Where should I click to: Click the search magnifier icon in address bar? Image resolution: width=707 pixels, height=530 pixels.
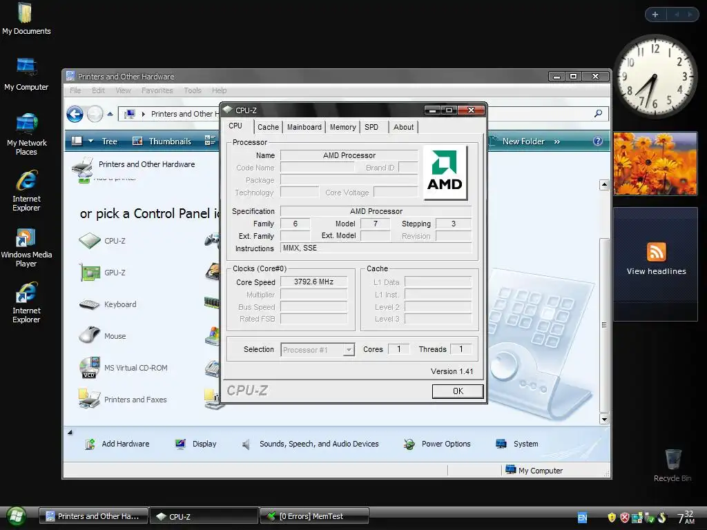pyautogui.click(x=598, y=114)
